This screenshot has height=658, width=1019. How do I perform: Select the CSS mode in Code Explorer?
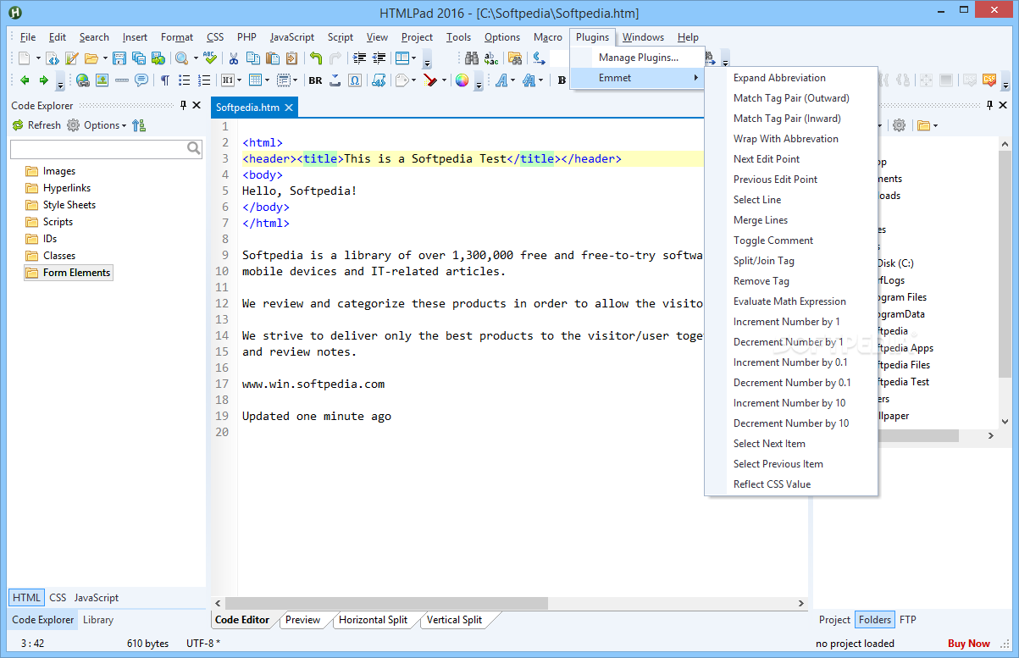click(58, 598)
